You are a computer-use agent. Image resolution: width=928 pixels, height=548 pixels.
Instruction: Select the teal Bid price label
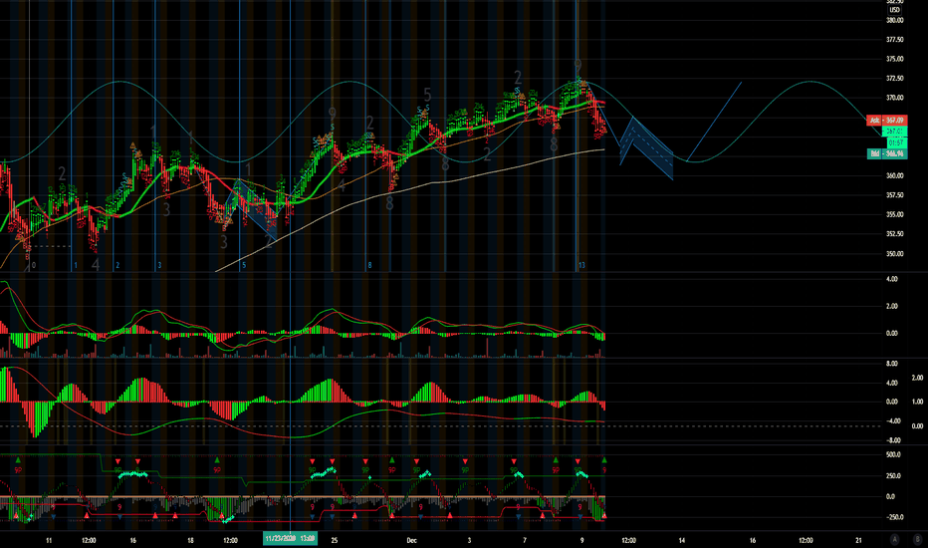click(886, 154)
